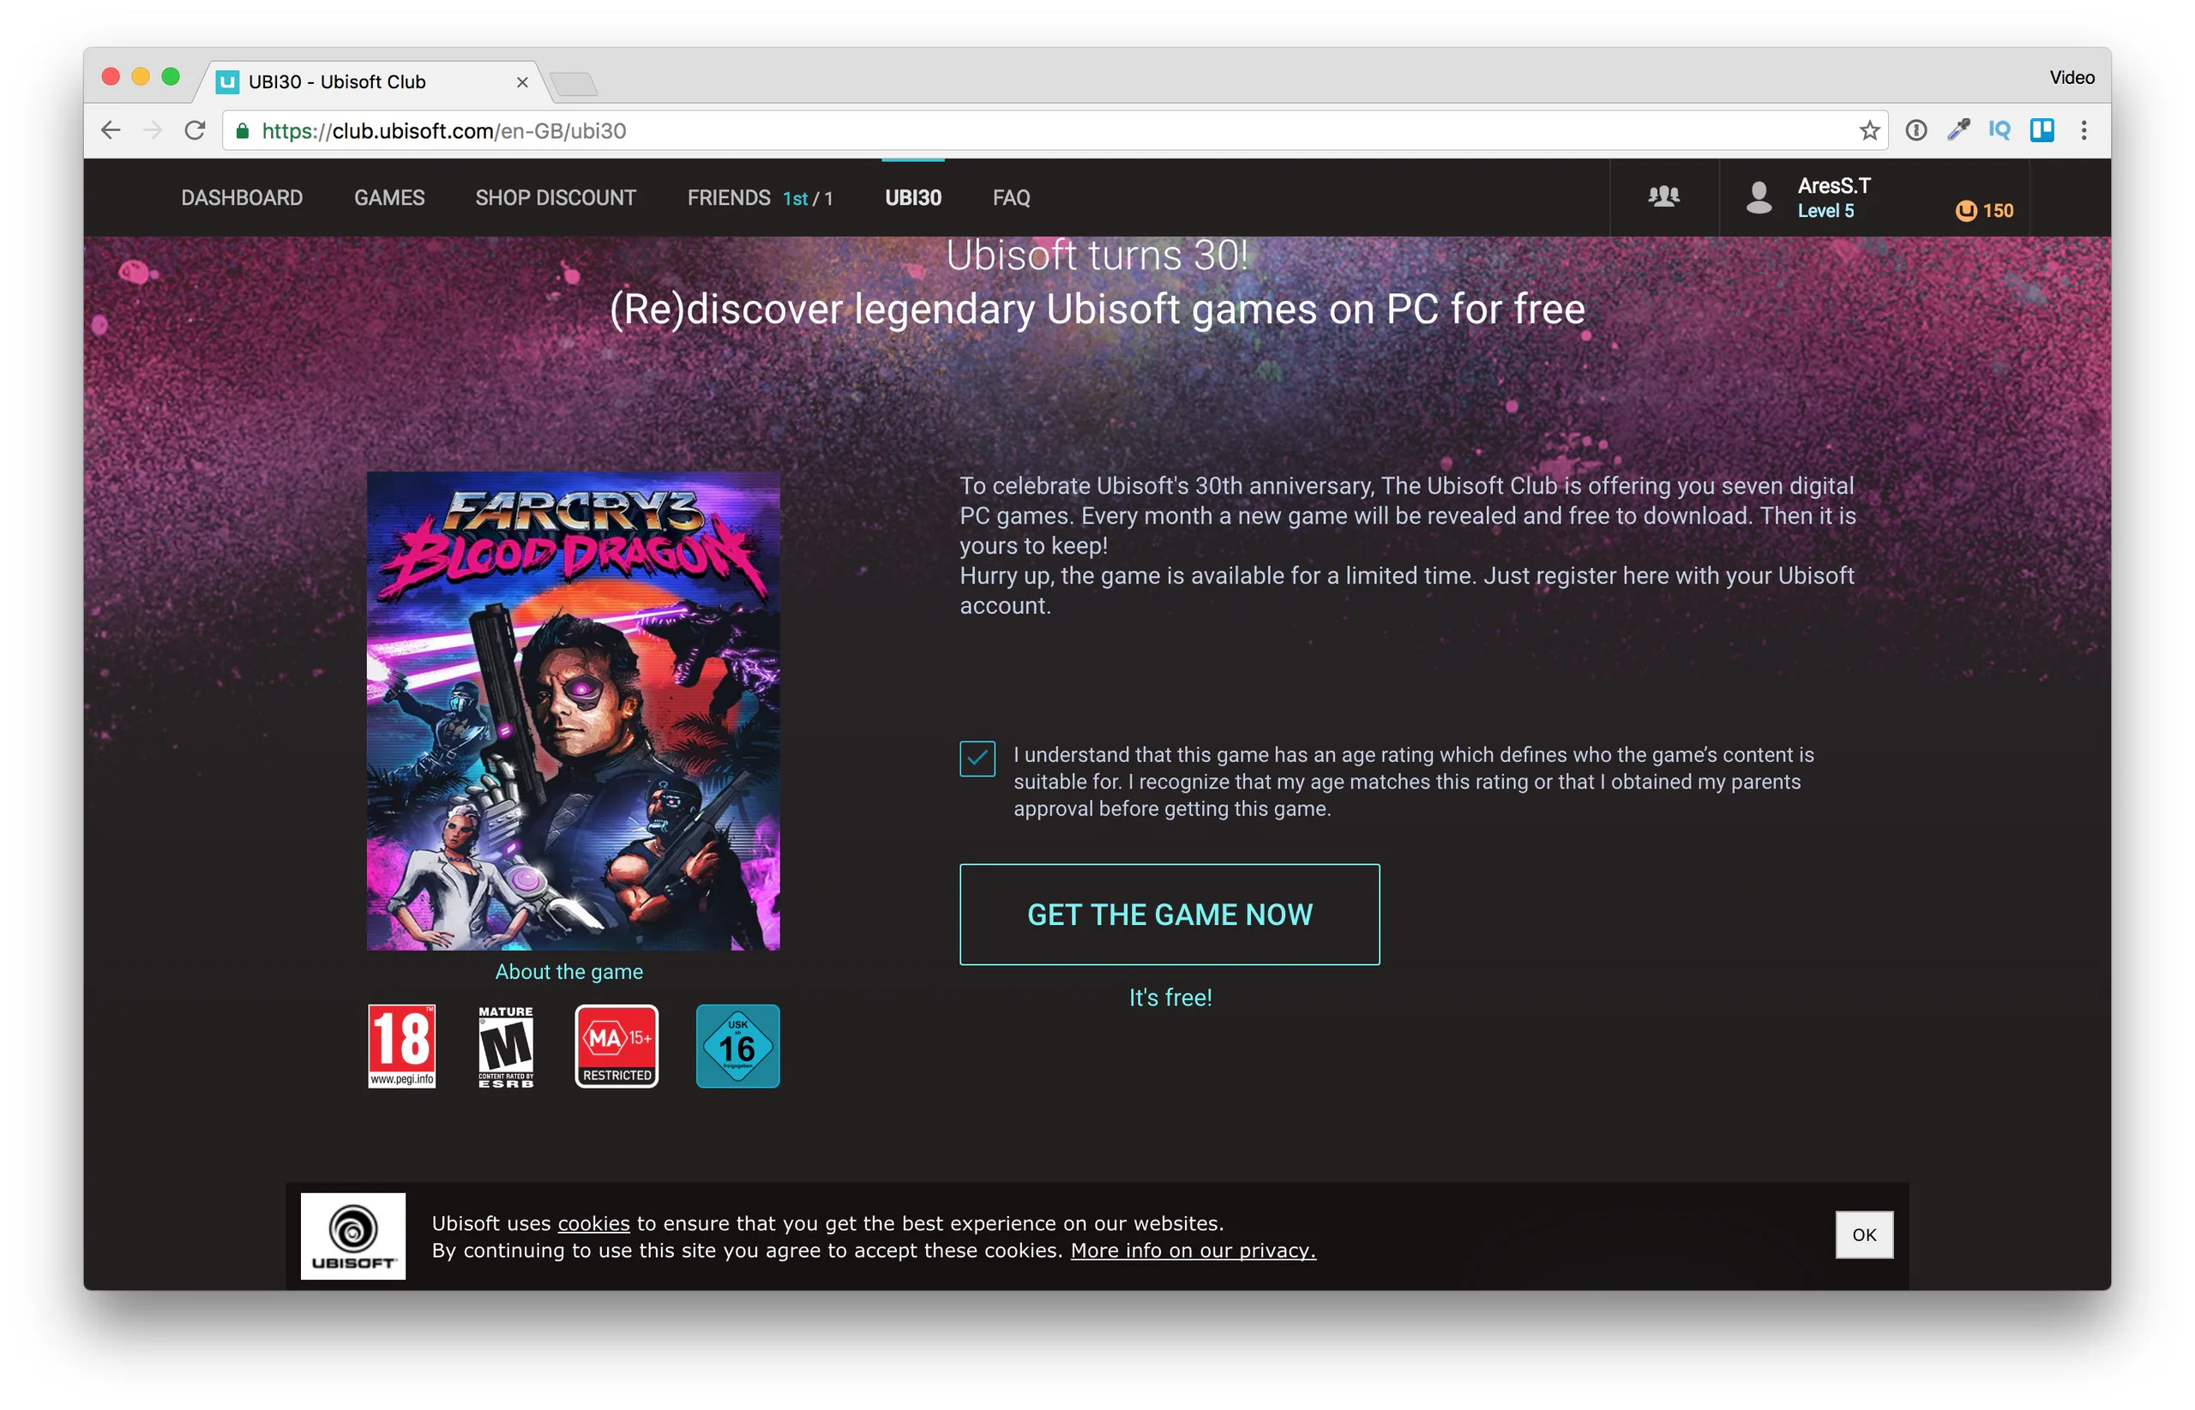This screenshot has height=1410, width=2195.
Task: Untick the age rating agreement checkbox
Action: (x=977, y=758)
